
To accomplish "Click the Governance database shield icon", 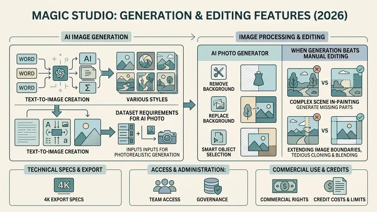I will point(213,185).
